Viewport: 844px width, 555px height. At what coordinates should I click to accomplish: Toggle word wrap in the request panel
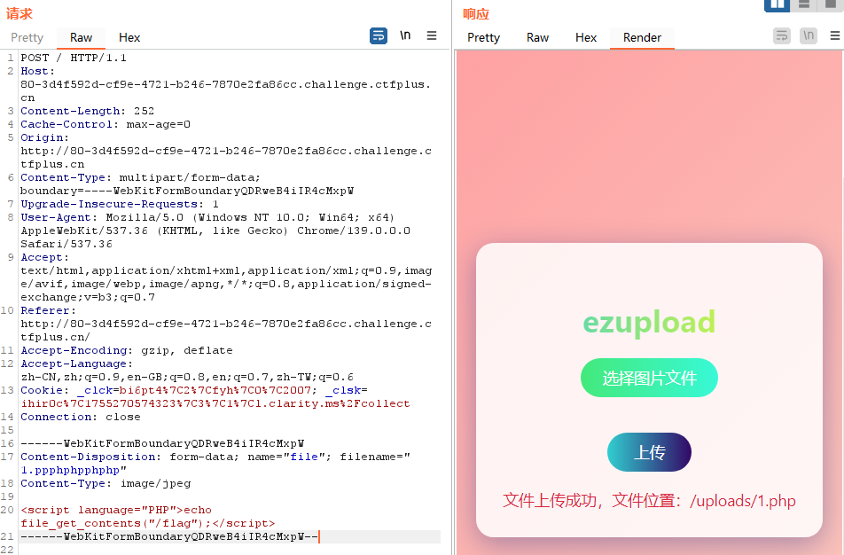tap(379, 36)
